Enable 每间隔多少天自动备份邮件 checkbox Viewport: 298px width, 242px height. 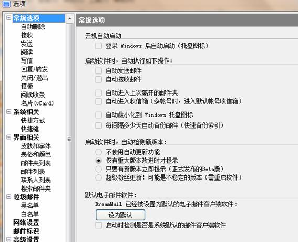(98, 125)
